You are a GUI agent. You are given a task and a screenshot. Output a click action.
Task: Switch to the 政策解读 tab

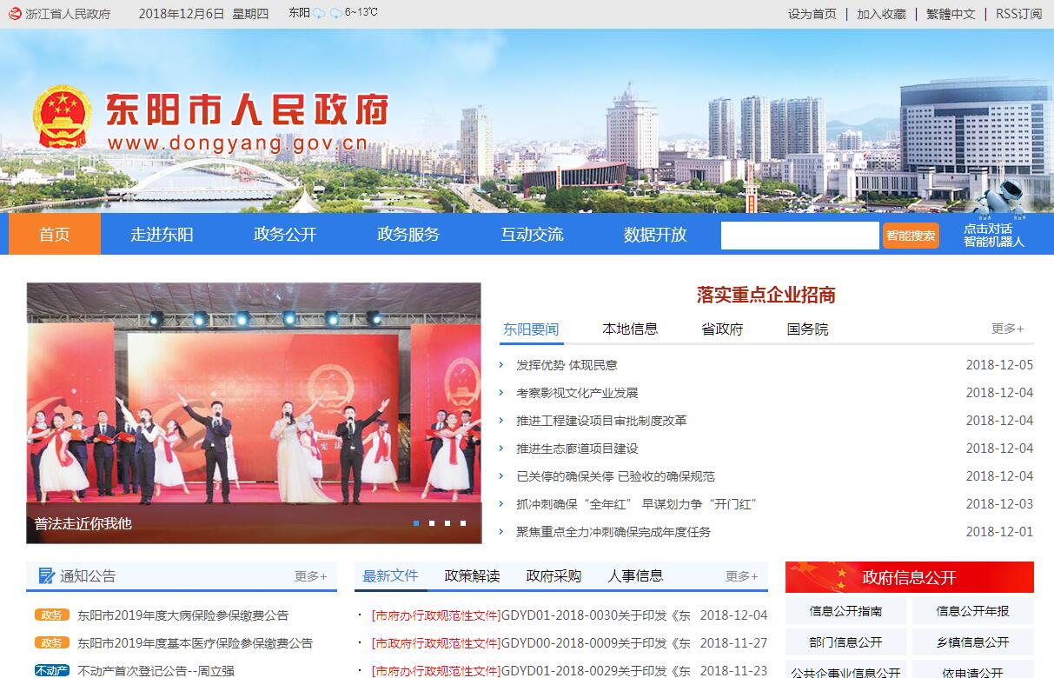tap(472, 575)
